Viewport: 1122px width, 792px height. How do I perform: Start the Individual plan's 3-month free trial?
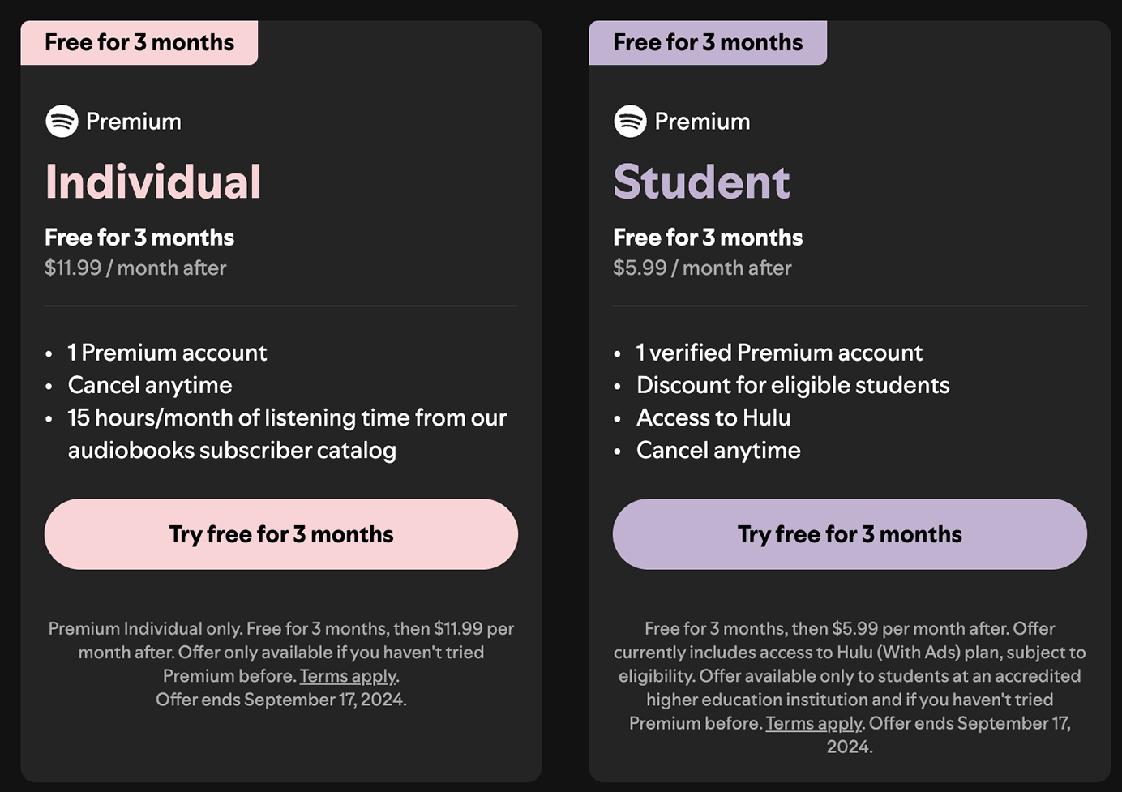pyautogui.click(x=280, y=534)
